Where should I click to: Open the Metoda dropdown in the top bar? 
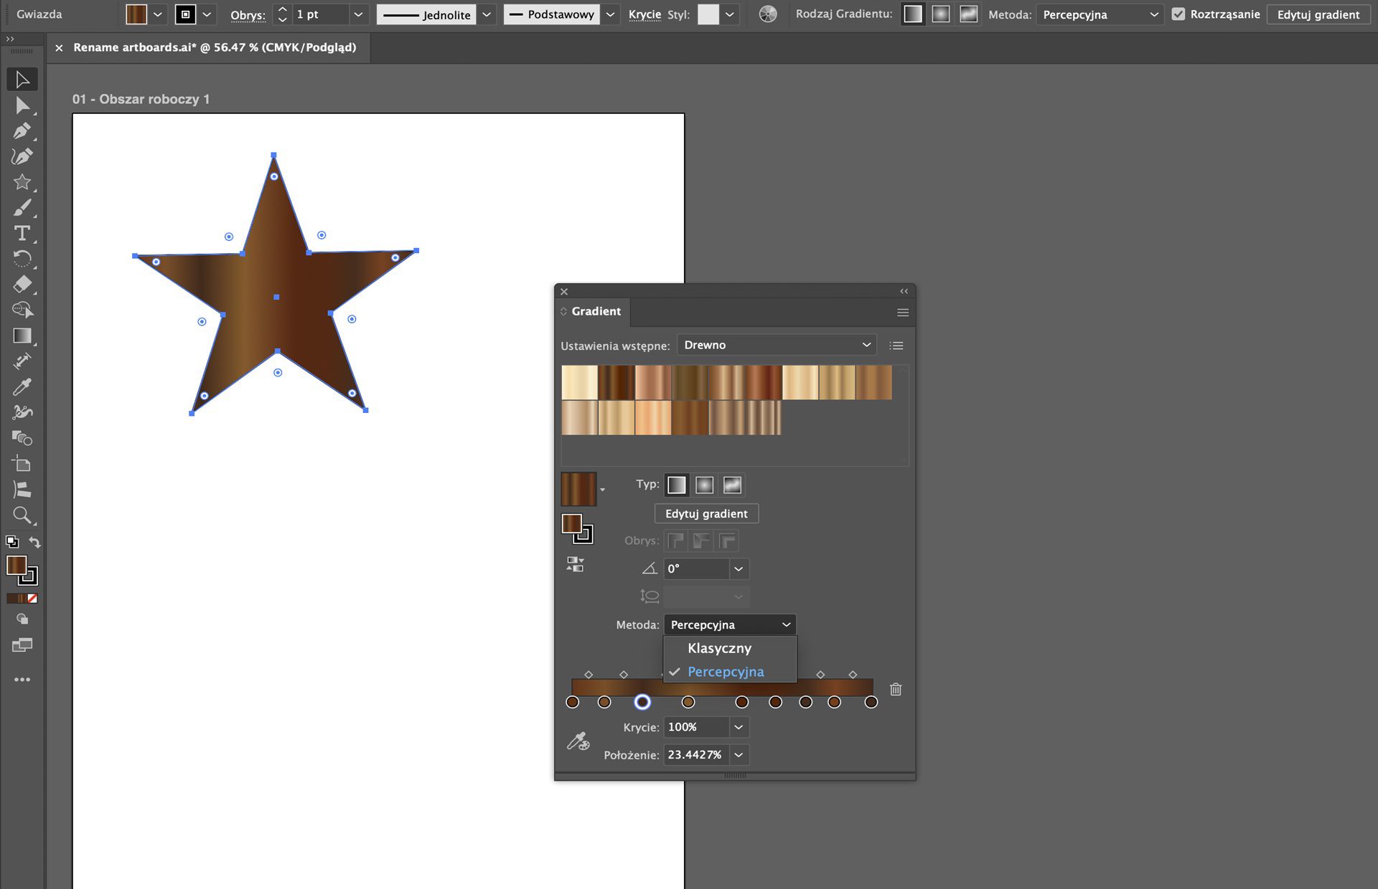pos(1099,14)
